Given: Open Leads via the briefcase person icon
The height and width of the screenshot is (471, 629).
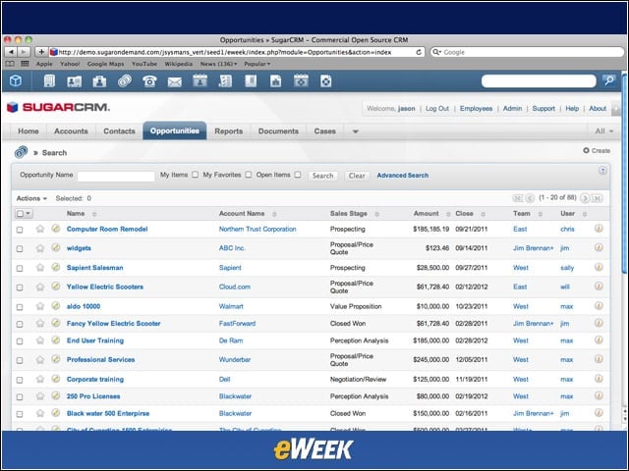Looking at the screenshot, I should coord(99,81).
